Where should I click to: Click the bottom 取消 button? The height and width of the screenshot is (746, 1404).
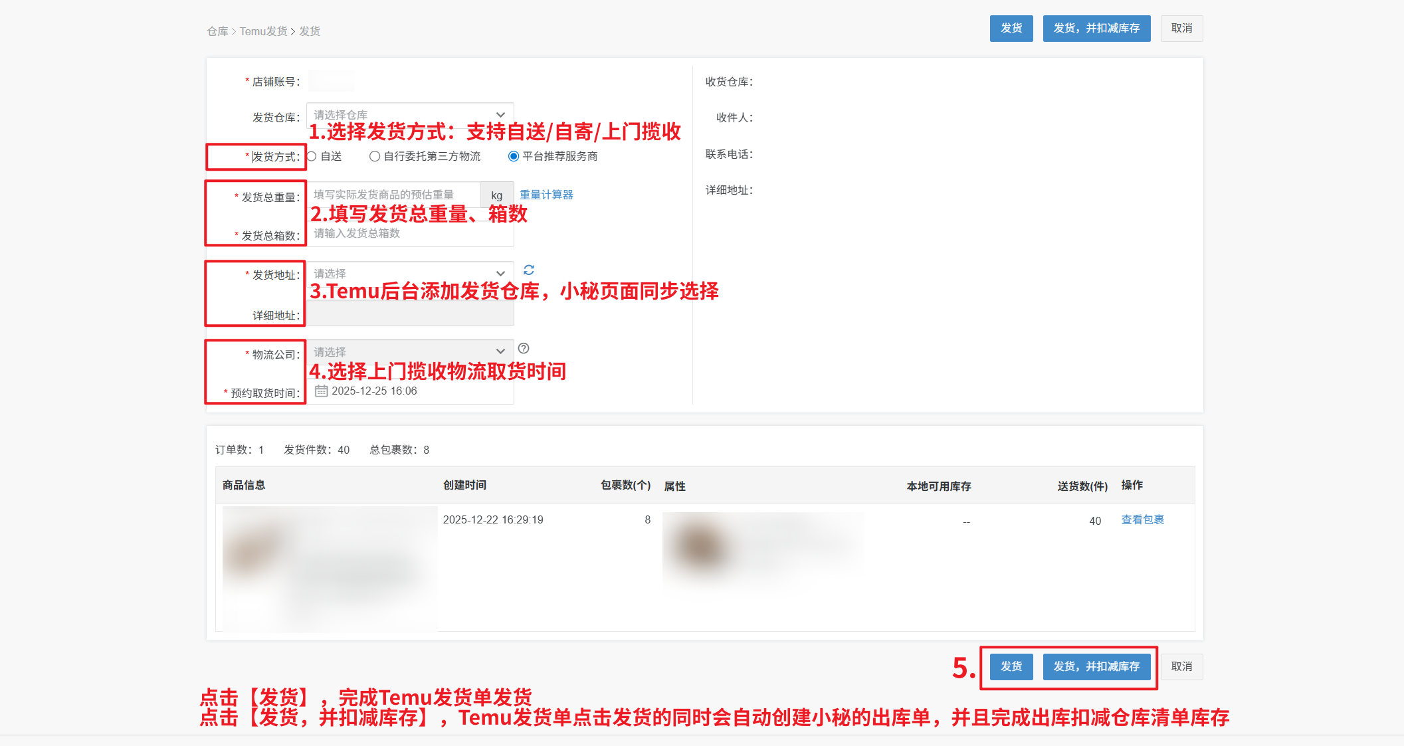(x=1181, y=666)
